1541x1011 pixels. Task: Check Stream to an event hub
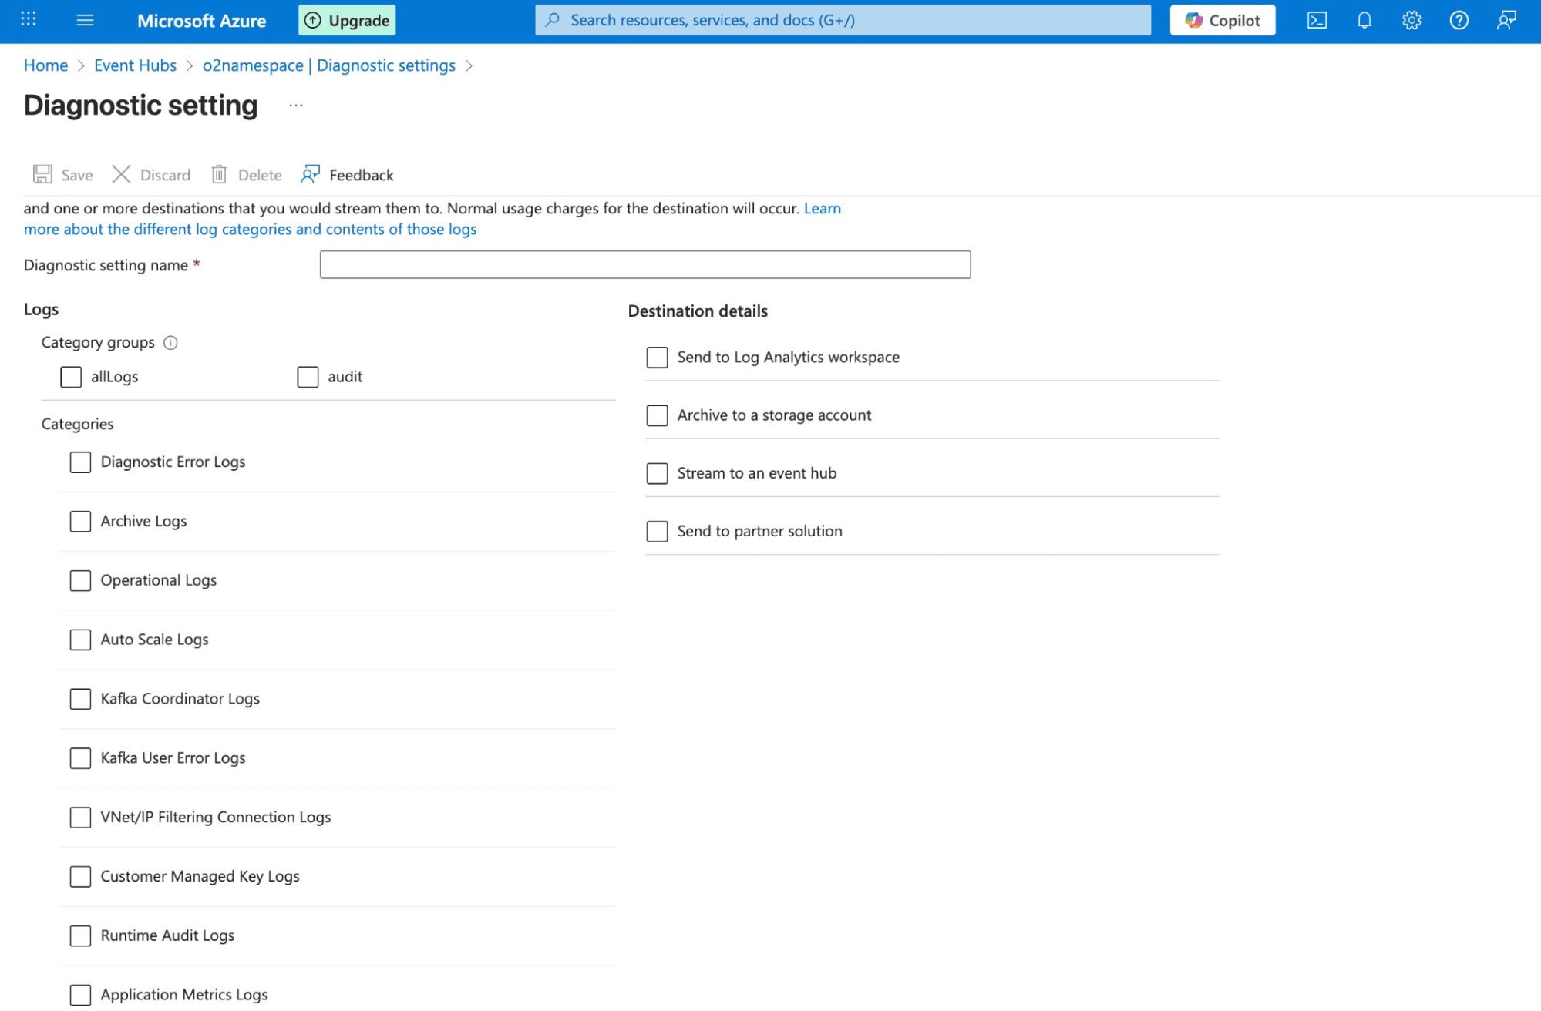point(657,473)
